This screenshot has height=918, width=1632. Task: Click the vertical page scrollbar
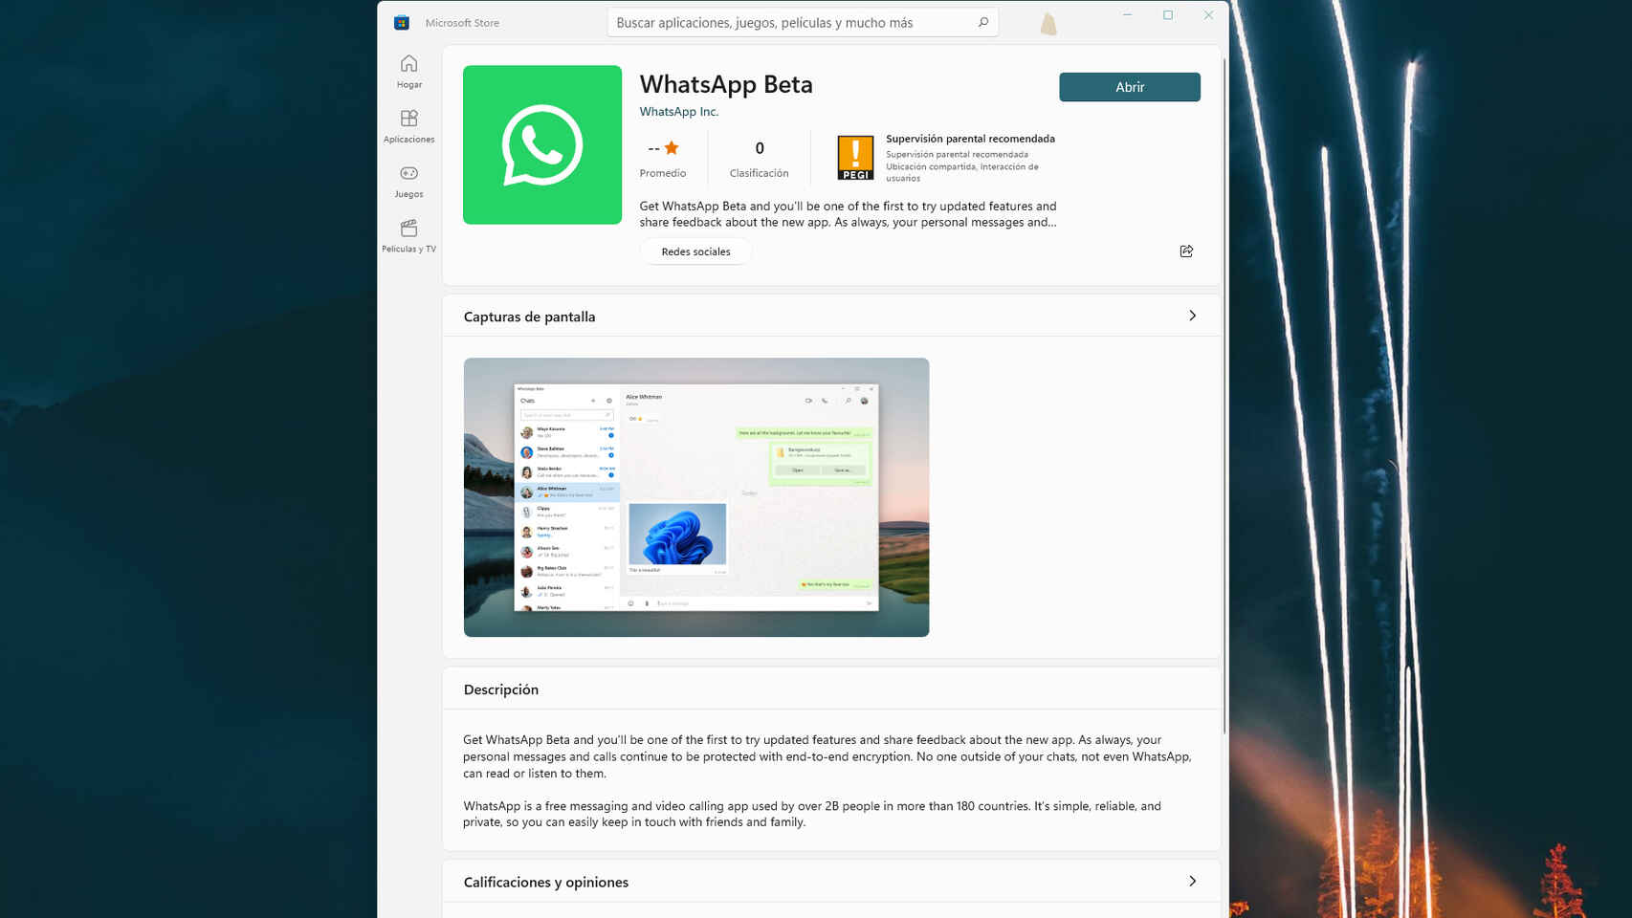click(1224, 382)
